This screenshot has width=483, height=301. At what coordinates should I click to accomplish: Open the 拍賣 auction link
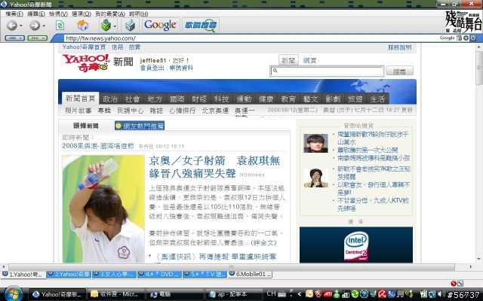134,47
